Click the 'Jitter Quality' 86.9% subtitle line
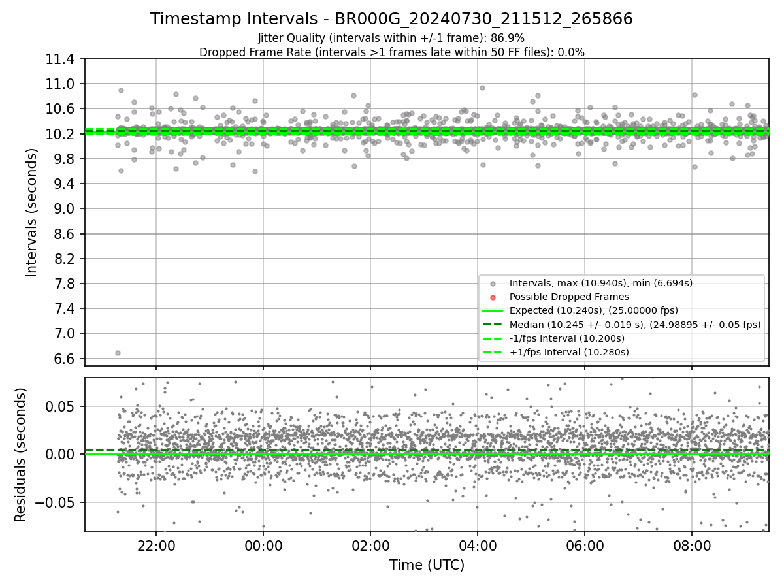Screen dimensions: 784x588 pyautogui.click(x=391, y=38)
